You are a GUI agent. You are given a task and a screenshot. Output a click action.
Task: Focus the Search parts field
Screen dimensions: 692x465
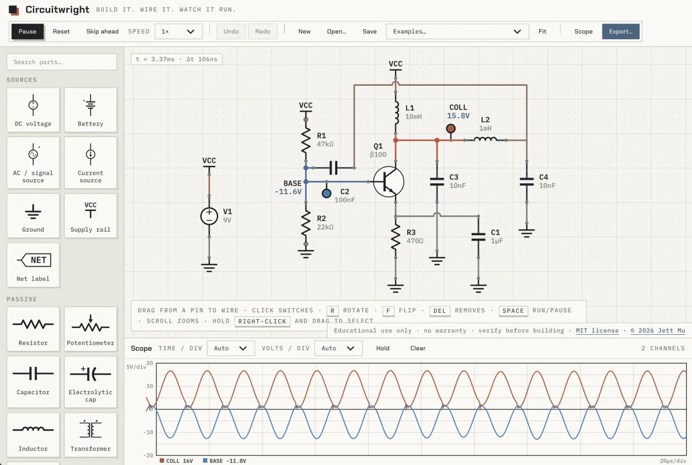click(x=62, y=62)
